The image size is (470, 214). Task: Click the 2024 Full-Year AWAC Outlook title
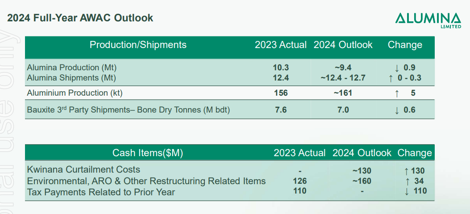coord(80,18)
